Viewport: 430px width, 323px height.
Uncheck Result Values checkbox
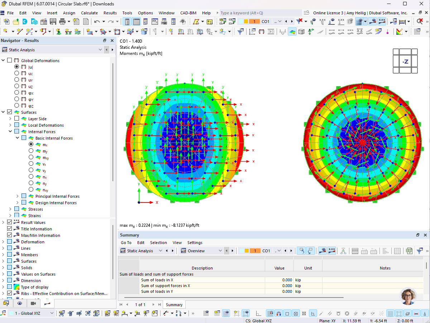(10, 222)
